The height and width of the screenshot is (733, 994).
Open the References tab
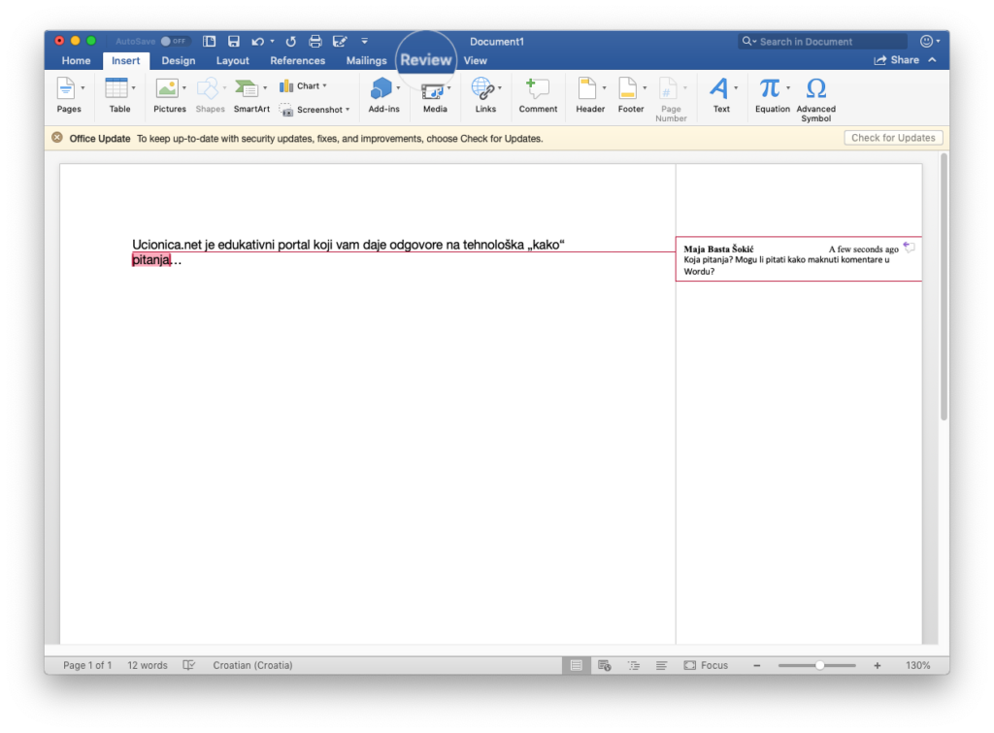297,60
